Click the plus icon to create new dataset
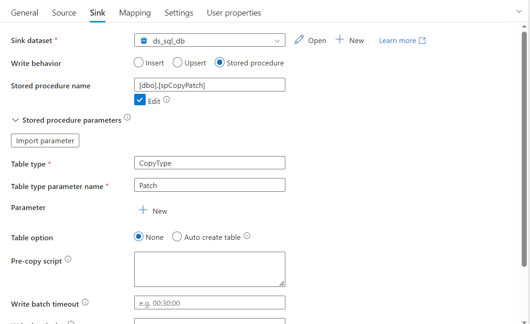The width and height of the screenshot is (530, 324). click(339, 40)
